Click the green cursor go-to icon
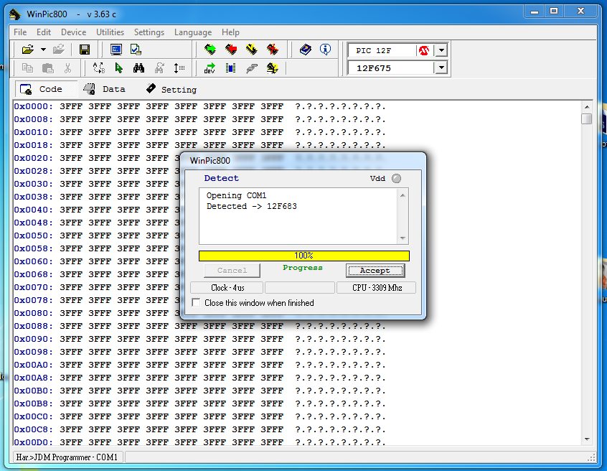Screen dimensions: 607x471 pyautogui.click(x=119, y=68)
